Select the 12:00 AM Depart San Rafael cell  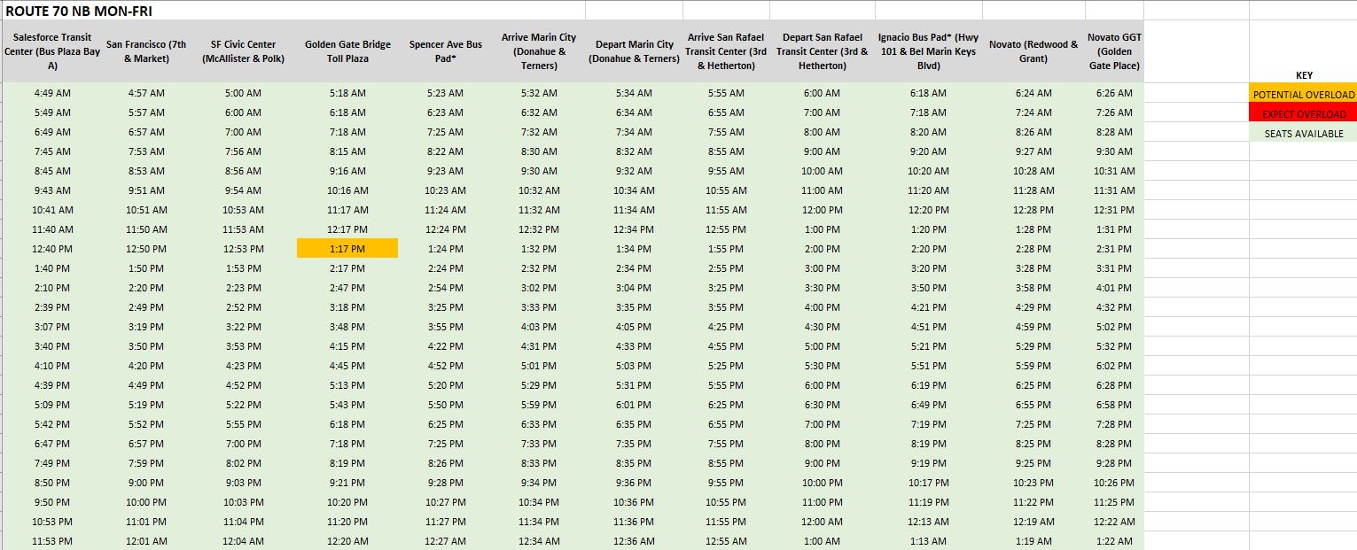coord(822,522)
